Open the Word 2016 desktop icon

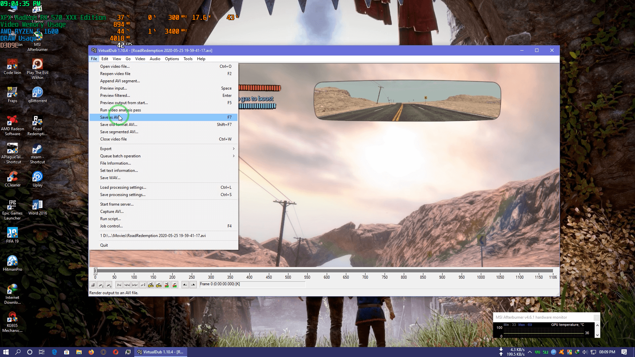click(x=37, y=207)
